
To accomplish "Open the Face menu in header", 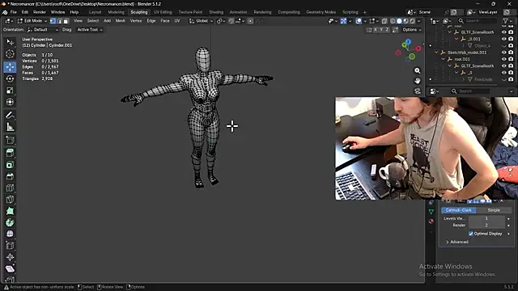I will (x=165, y=21).
